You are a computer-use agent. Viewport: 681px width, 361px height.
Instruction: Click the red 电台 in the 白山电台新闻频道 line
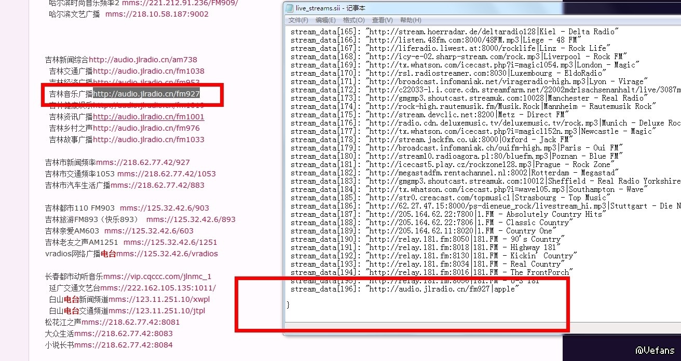tap(72, 299)
